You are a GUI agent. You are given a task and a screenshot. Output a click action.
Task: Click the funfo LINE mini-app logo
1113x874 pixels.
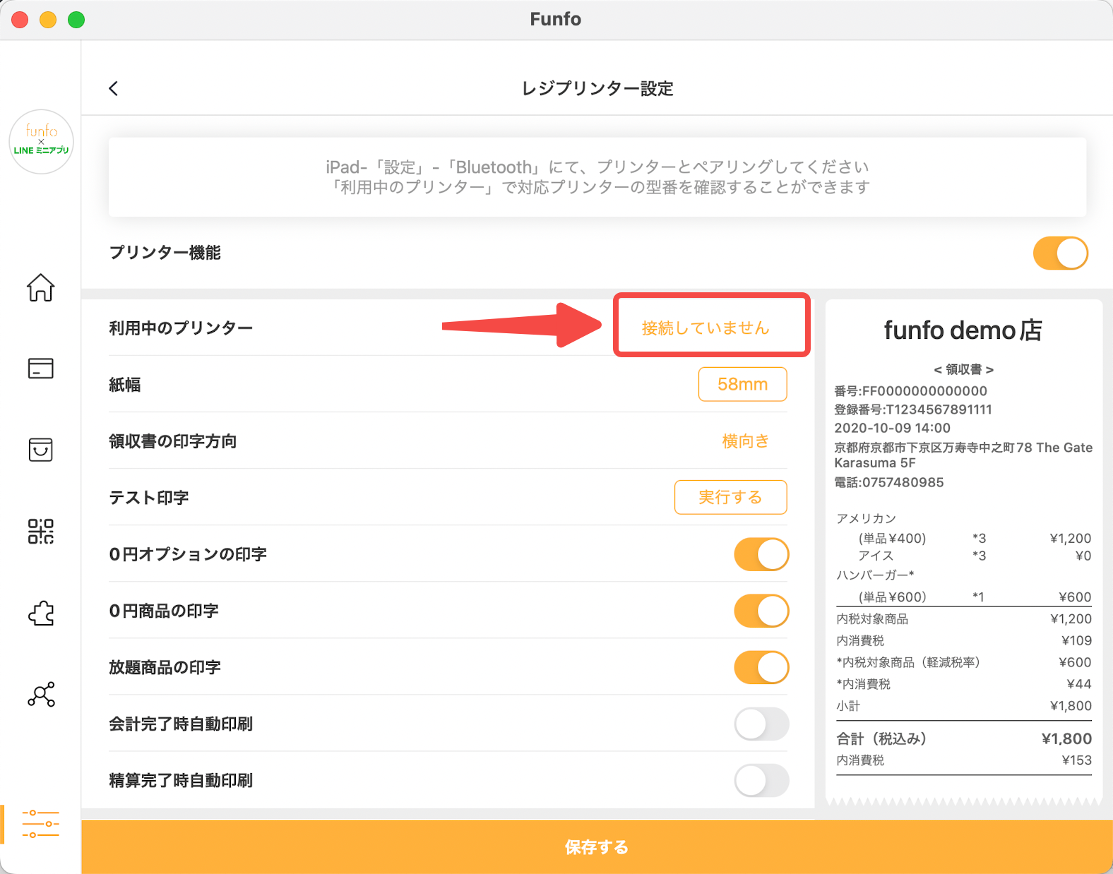point(41,141)
